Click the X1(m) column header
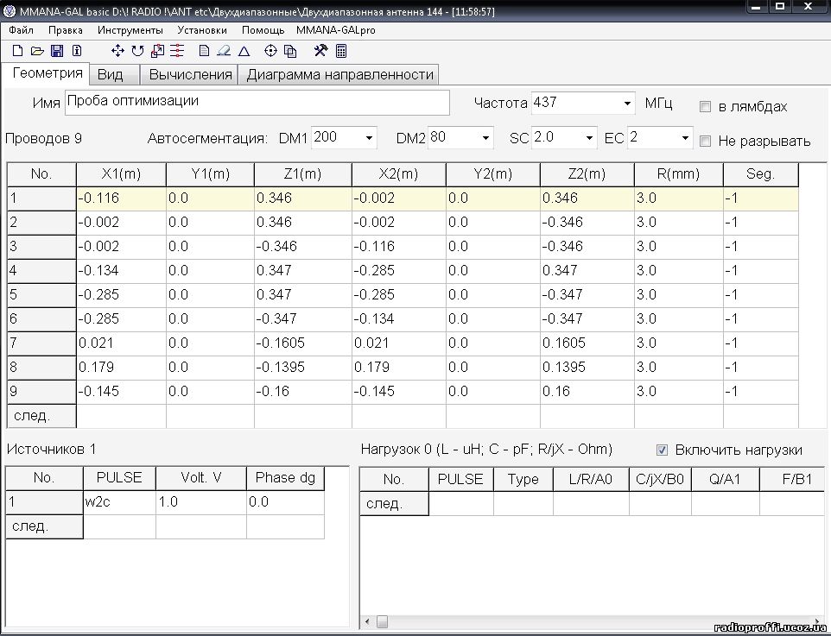Viewport: 831px width, 636px height. click(121, 174)
